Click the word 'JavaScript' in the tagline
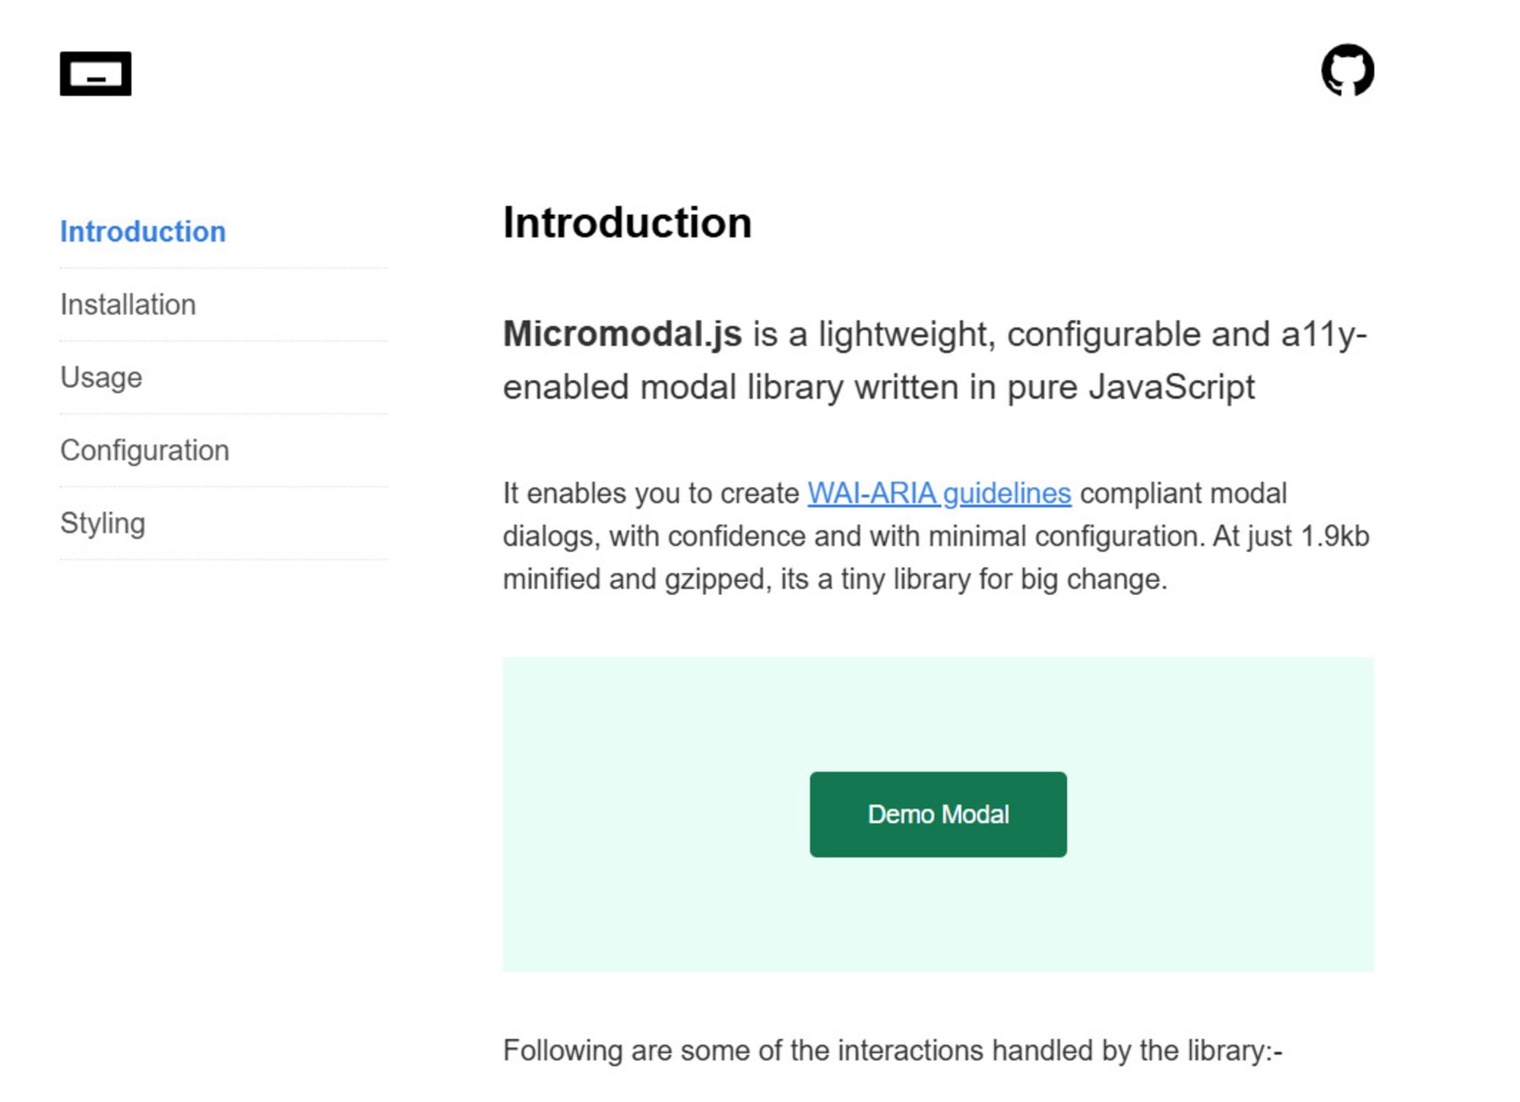 (1171, 387)
